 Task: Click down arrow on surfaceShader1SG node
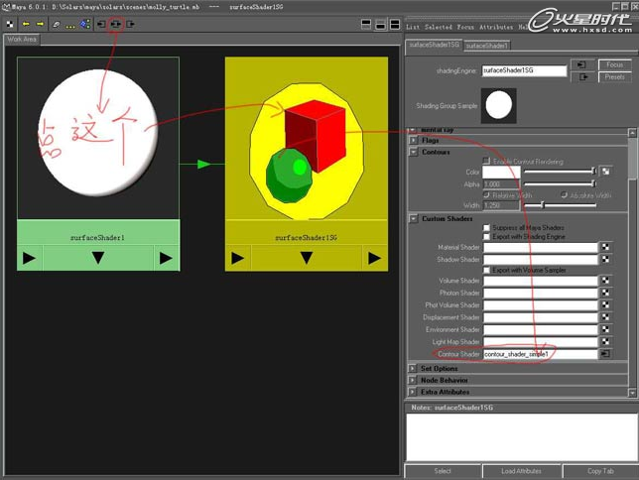click(x=307, y=258)
